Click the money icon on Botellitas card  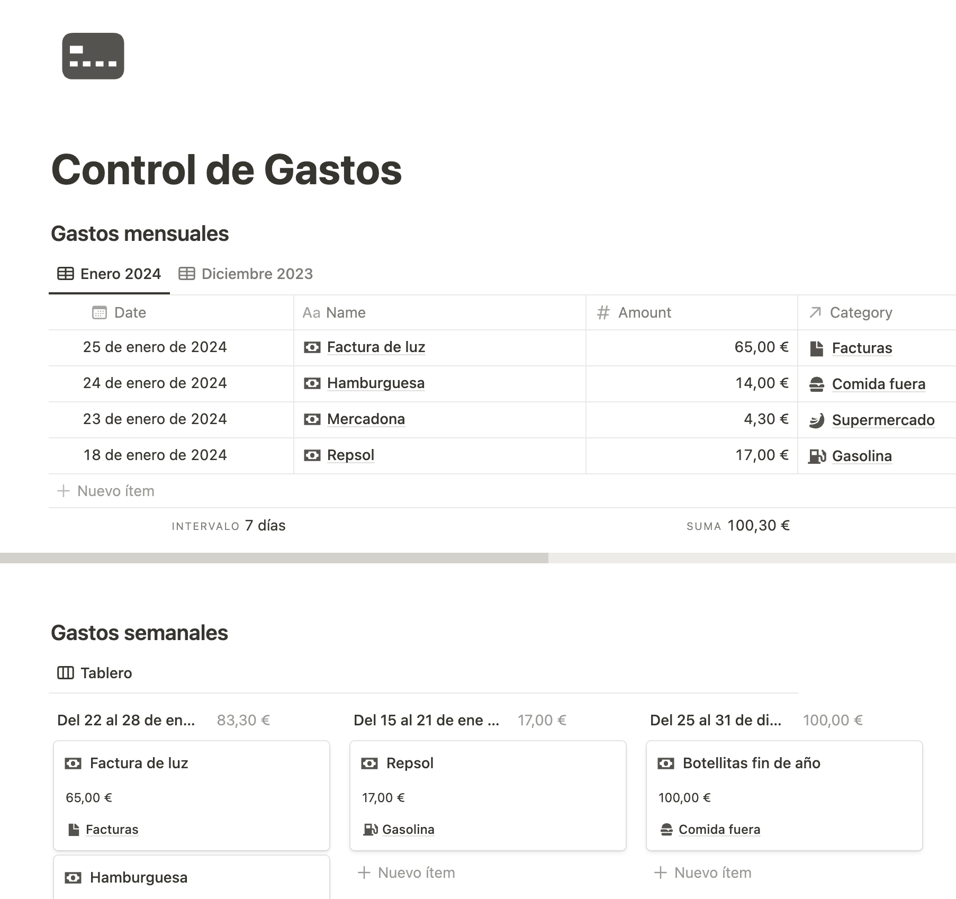[x=665, y=763]
